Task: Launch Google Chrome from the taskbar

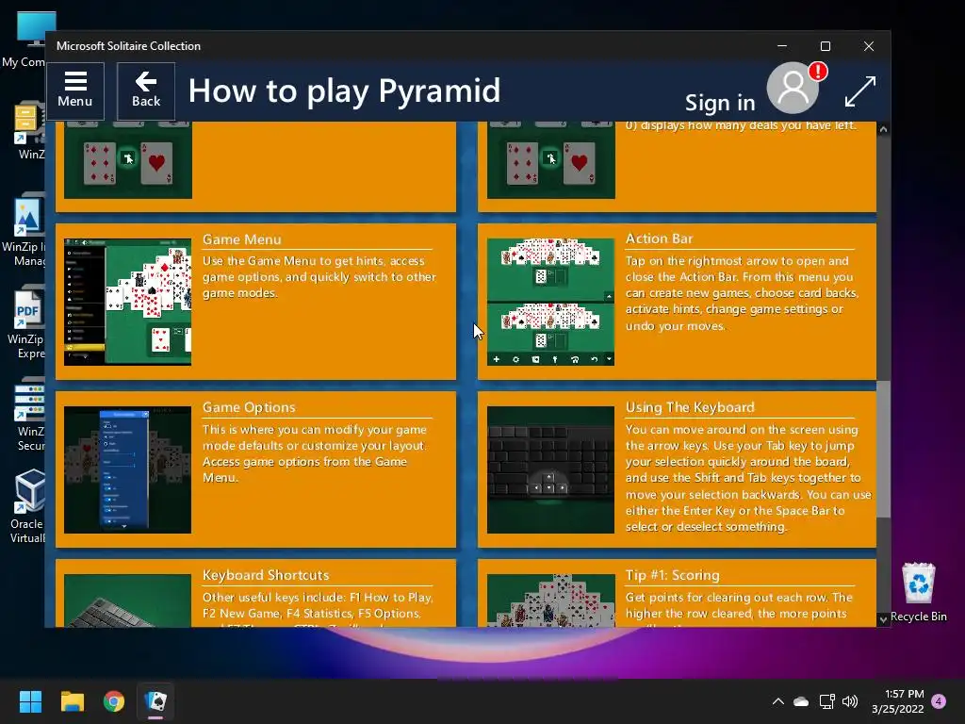Action: [x=114, y=701]
